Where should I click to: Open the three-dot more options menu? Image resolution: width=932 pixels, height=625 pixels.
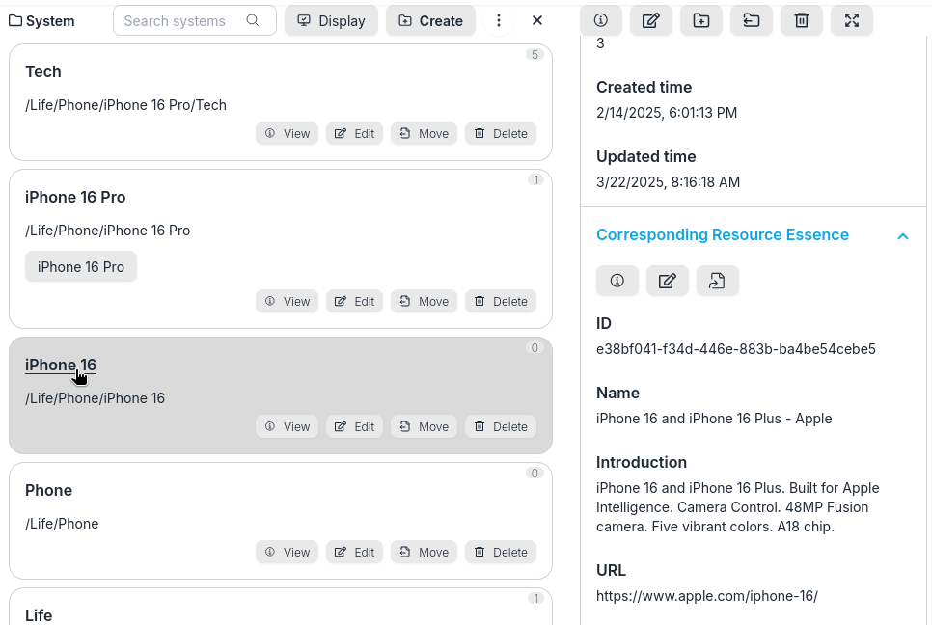(499, 20)
